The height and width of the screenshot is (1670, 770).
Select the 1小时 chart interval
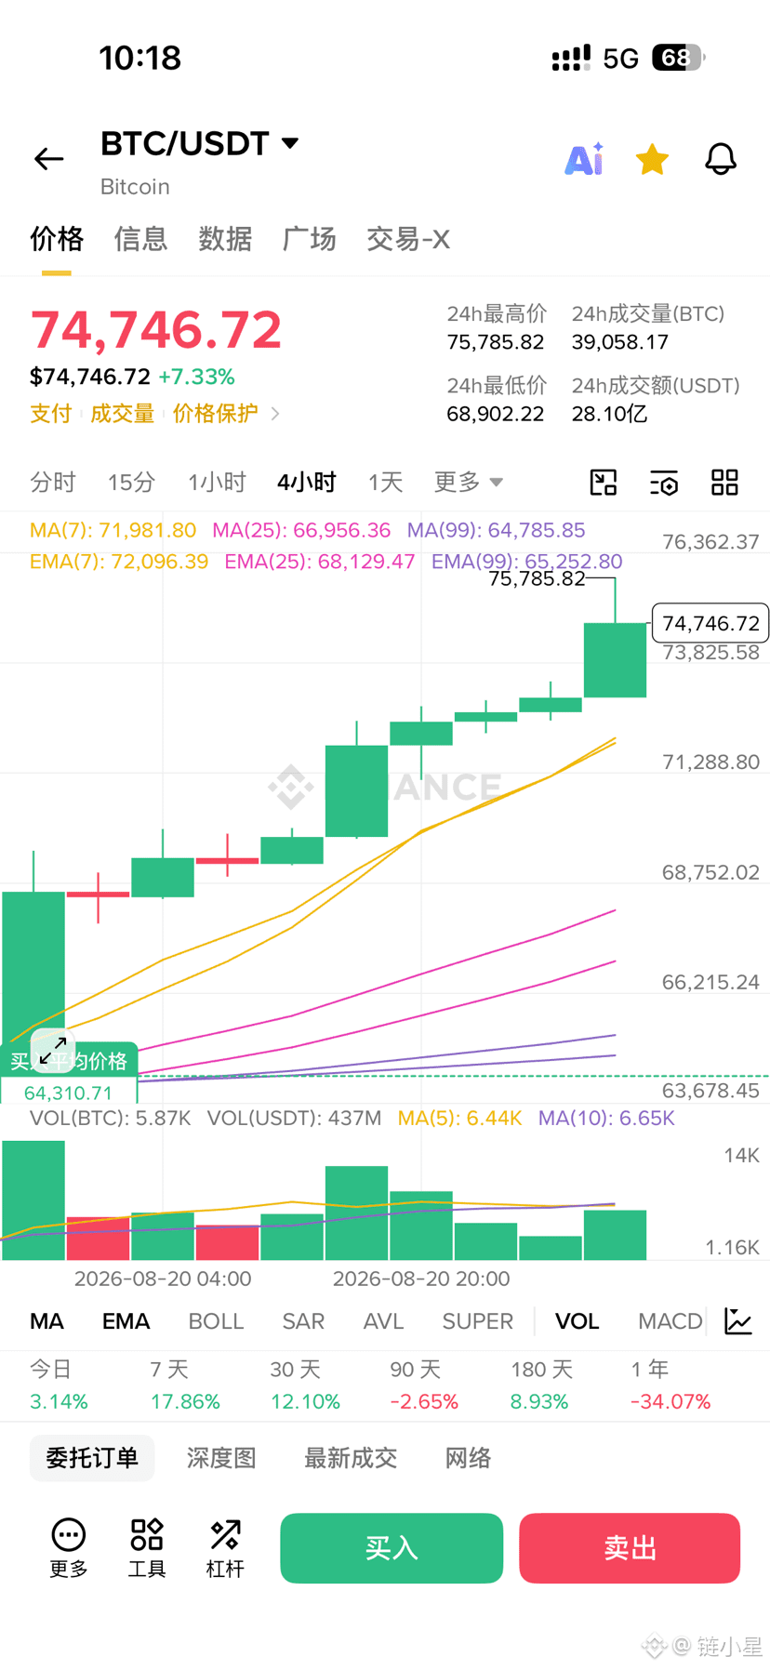217,483
